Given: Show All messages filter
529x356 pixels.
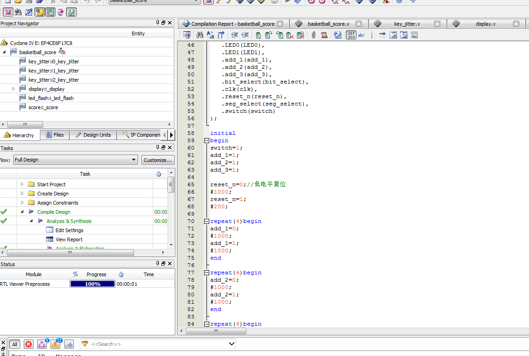Looking at the screenshot, I should click(15, 344).
